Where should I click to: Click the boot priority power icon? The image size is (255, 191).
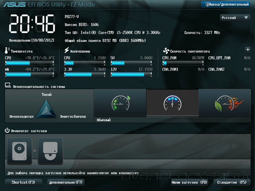(7, 130)
